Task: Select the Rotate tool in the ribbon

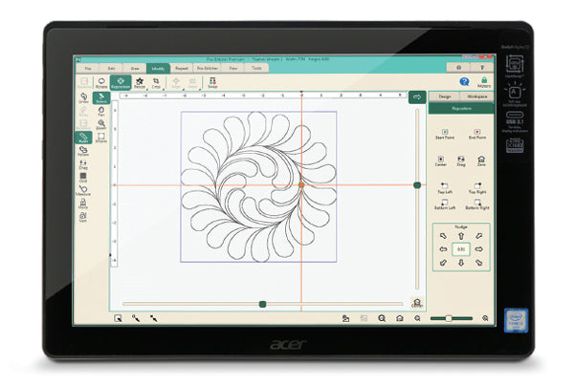Action: (x=102, y=83)
